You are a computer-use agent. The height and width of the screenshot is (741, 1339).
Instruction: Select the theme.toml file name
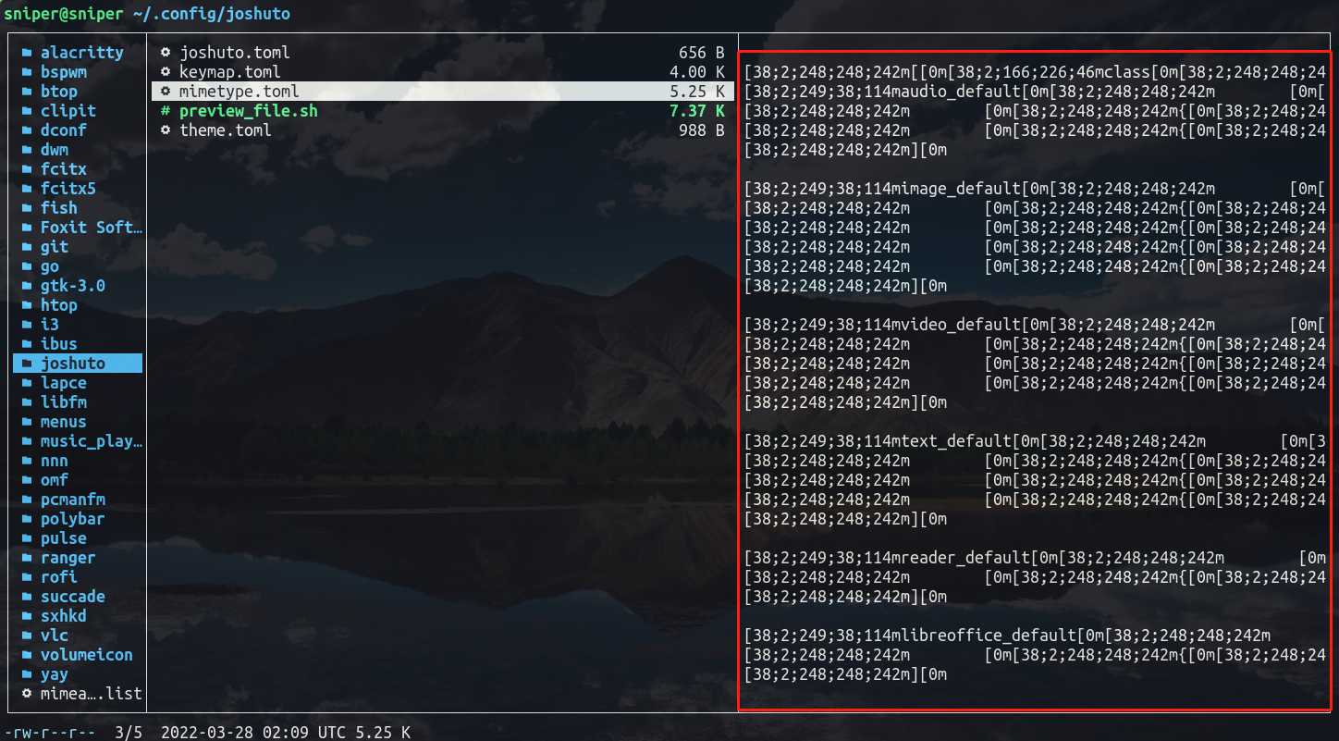tap(226, 130)
